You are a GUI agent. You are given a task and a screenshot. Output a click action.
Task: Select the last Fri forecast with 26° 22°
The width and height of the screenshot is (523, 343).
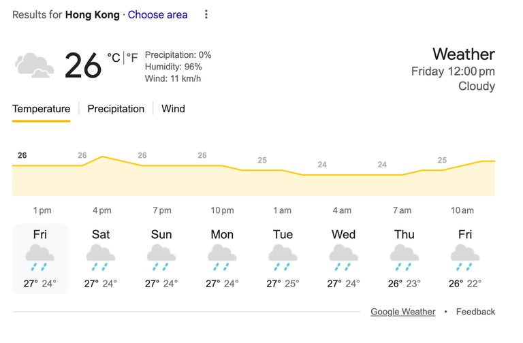click(464, 259)
